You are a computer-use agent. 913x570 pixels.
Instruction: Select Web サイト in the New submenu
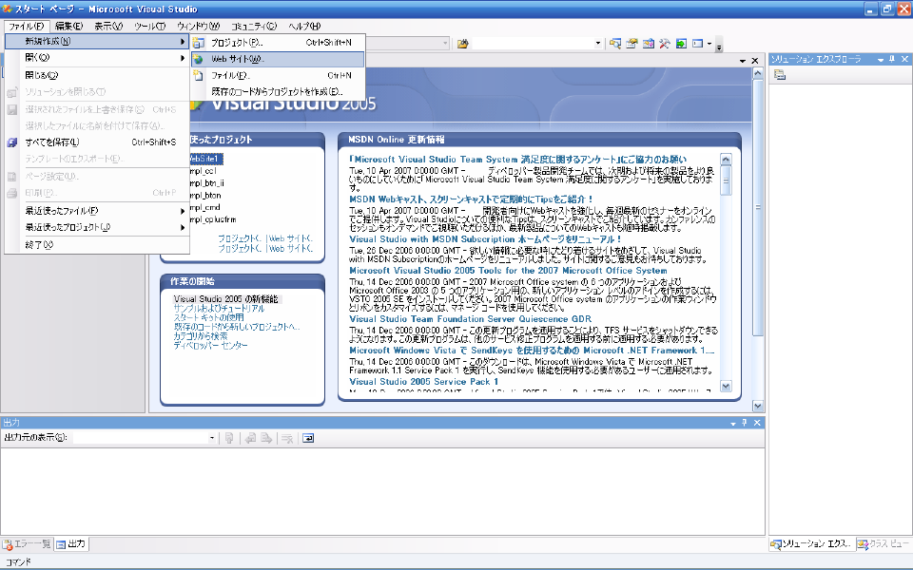279,59
